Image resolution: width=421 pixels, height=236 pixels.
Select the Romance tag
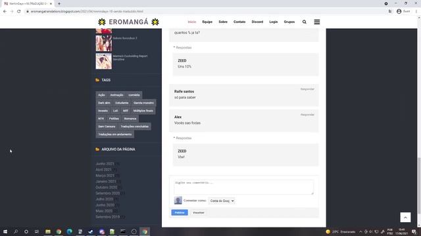pyautogui.click(x=130, y=119)
